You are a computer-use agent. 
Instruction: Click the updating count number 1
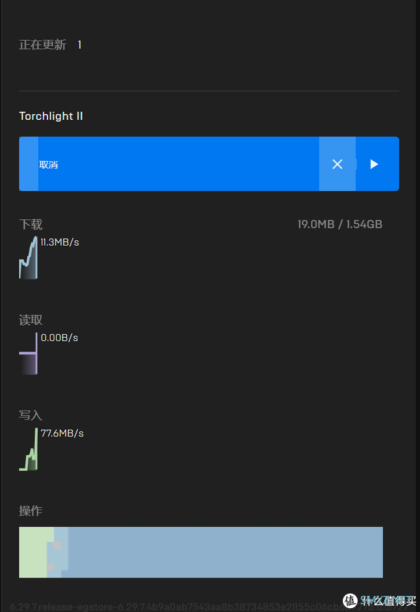(79, 45)
